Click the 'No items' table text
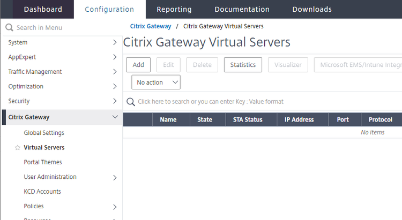The width and height of the screenshot is (402, 220). pyautogui.click(x=373, y=132)
